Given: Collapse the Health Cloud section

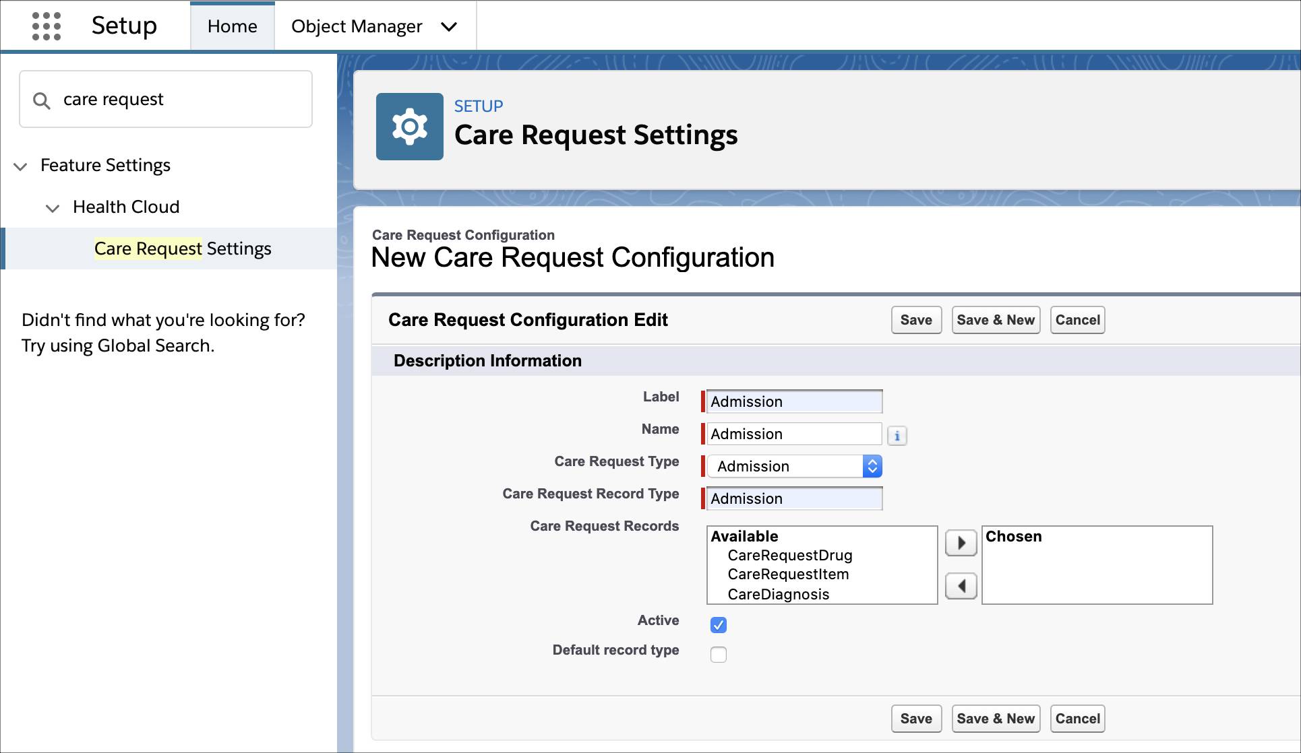Looking at the screenshot, I should [x=53, y=208].
